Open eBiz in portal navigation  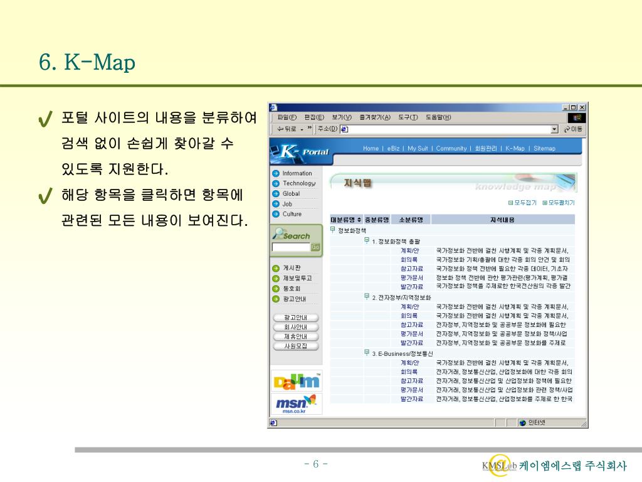pos(393,148)
